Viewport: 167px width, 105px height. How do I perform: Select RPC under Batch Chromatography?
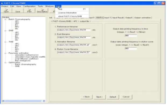pyautogui.click(x=17, y=27)
